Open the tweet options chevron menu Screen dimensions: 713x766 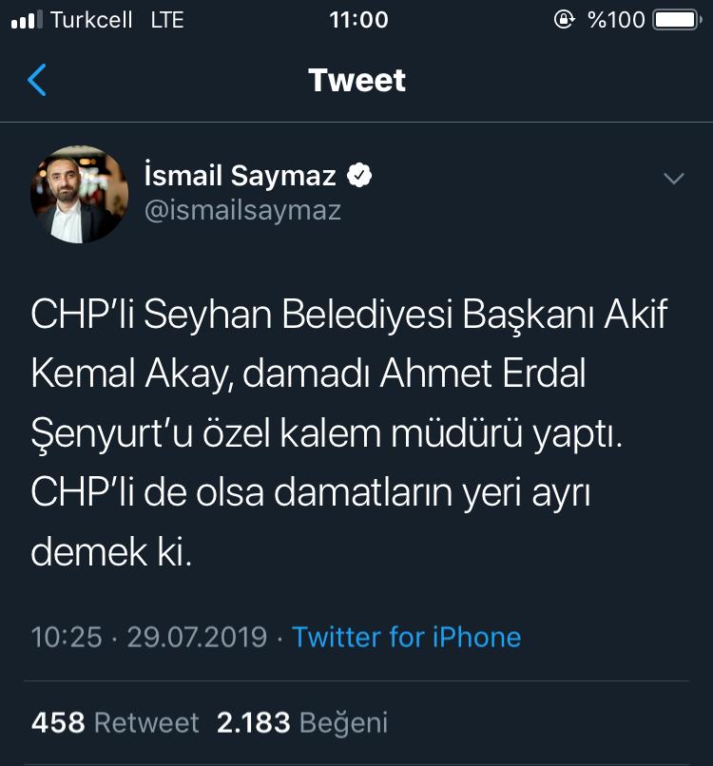673,179
